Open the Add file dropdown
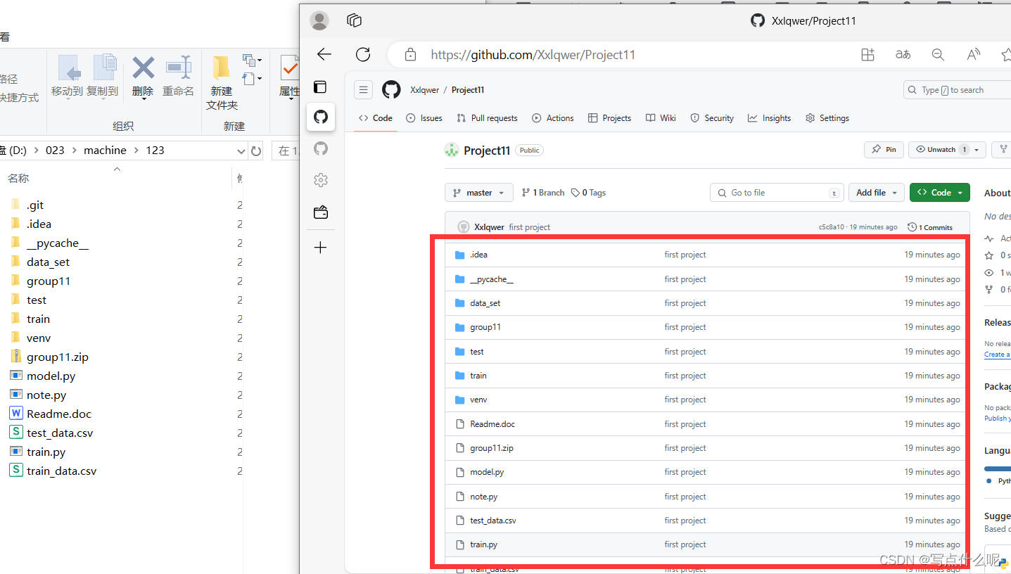The width and height of the screenshot is (1011, 574). (876, 192)
